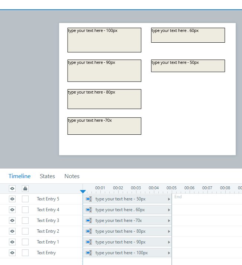Lock Text Entry 5 using its lock box

25,199
